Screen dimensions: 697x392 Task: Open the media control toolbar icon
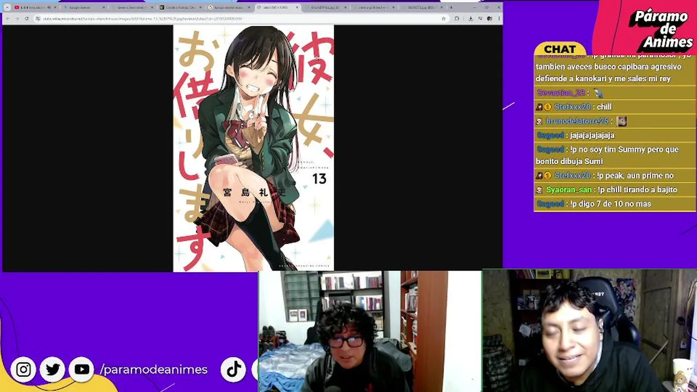[x=480, y=19]
